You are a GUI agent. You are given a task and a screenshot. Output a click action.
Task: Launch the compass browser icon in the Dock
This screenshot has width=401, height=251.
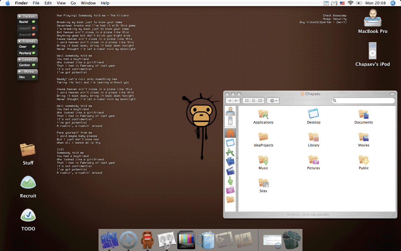tap(128, 240)
